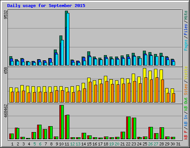Click day label 24 on the x-axis
190x148 pixels.
tap(139, 144)
